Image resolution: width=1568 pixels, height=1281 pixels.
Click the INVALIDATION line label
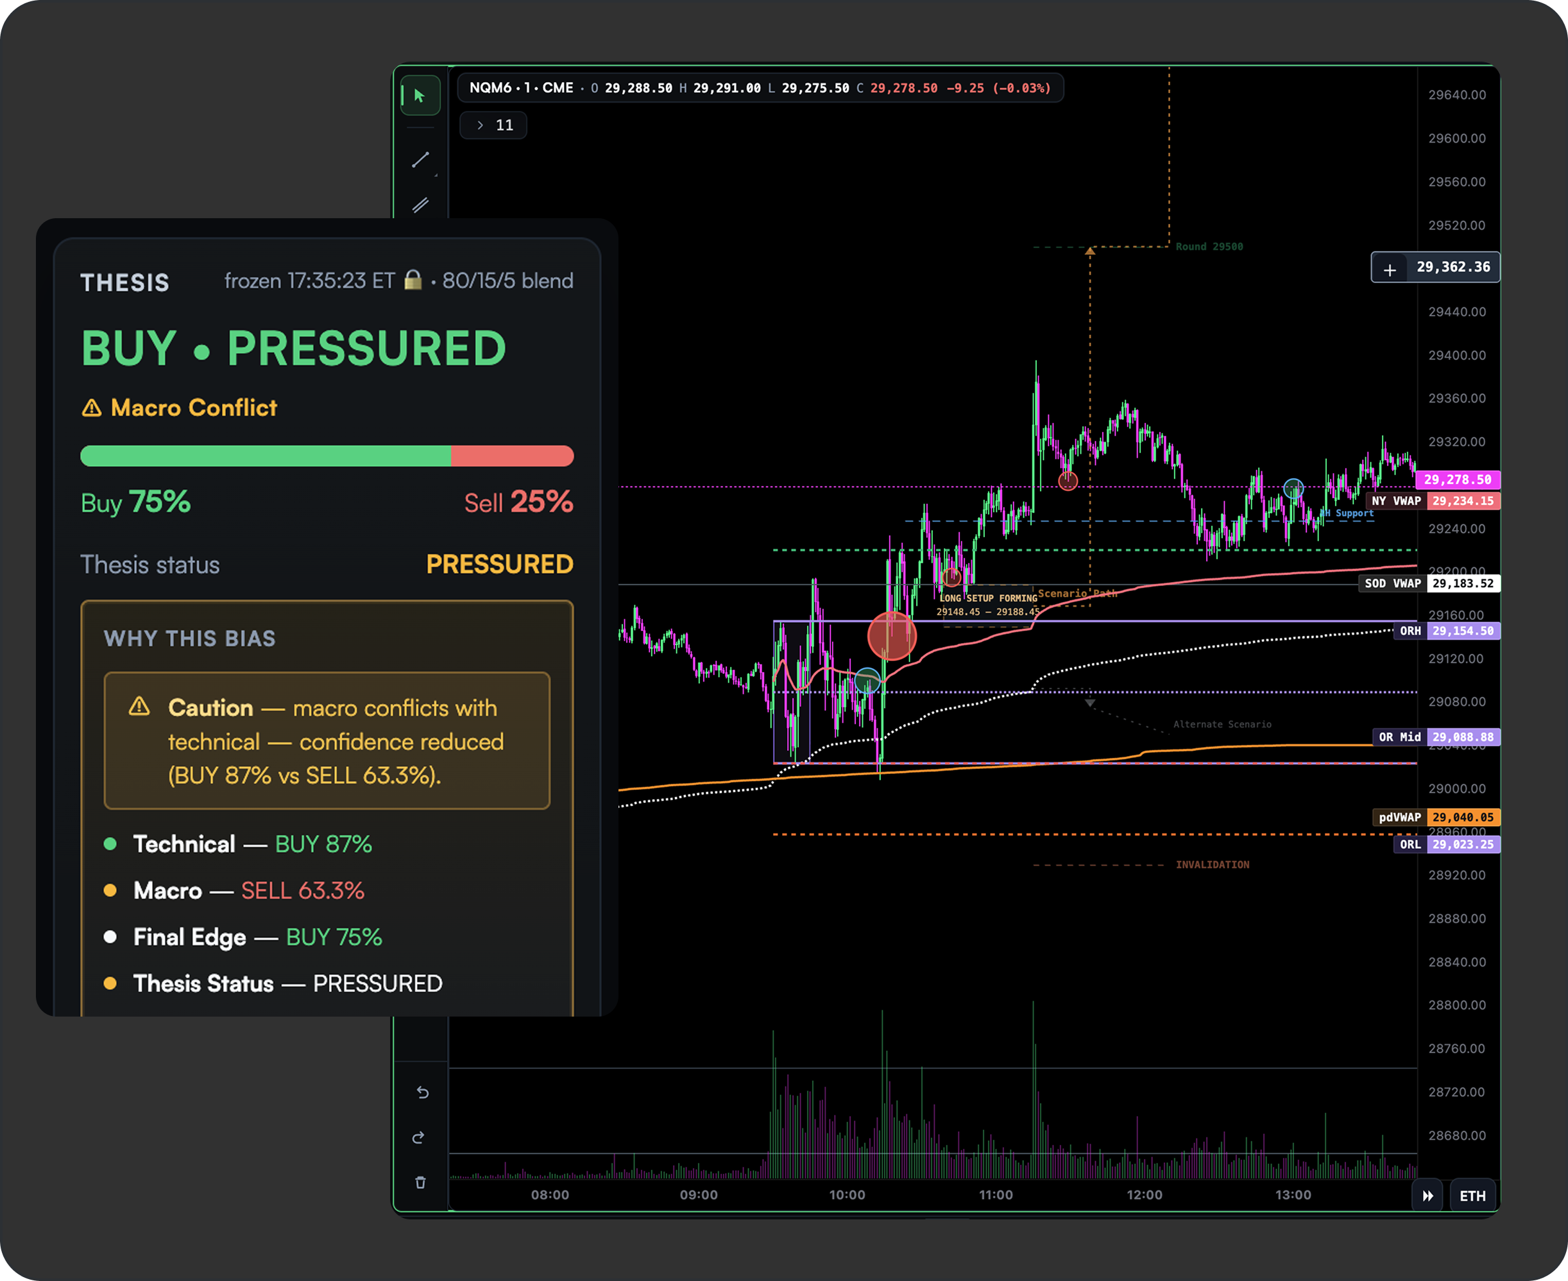[x=1213, y=864]
